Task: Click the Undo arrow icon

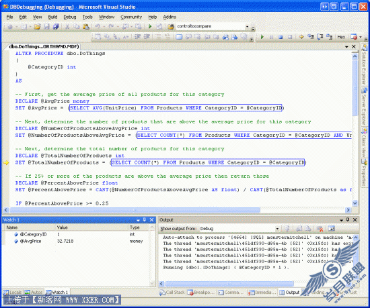Action: [98, 27]
